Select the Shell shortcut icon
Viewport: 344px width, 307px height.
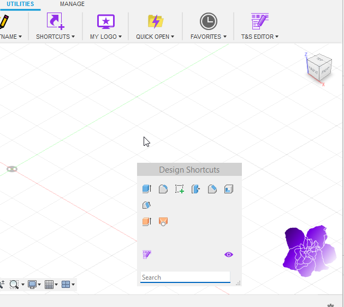[229, 189]
